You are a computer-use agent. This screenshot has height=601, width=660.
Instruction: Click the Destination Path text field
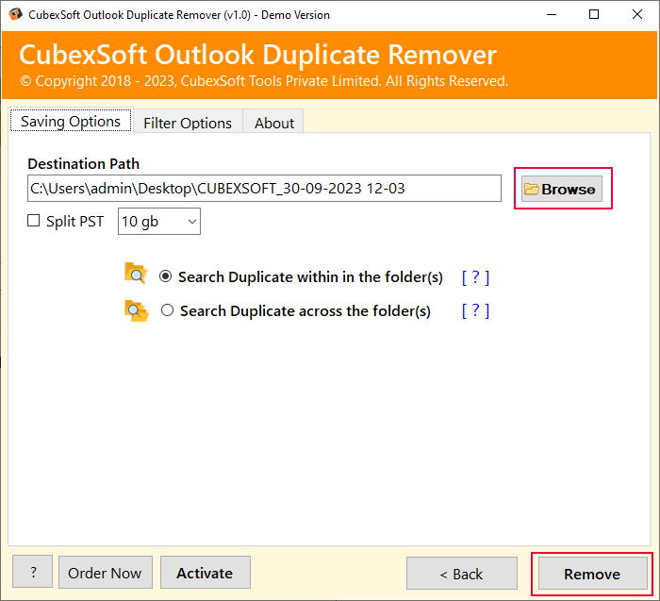(264, 189)
